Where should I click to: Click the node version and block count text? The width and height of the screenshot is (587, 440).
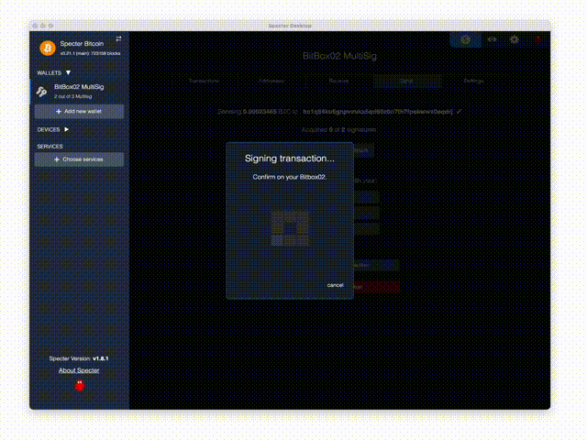[90, 53]
